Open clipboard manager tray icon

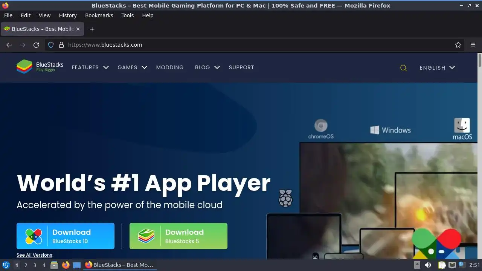[x=442, y=265]
